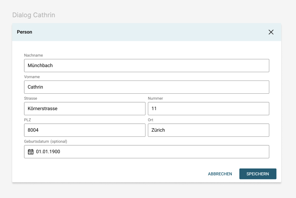Click the Nummer field showing 11
The height and width of the screenshot is (198, 296).
click(208, 109)
